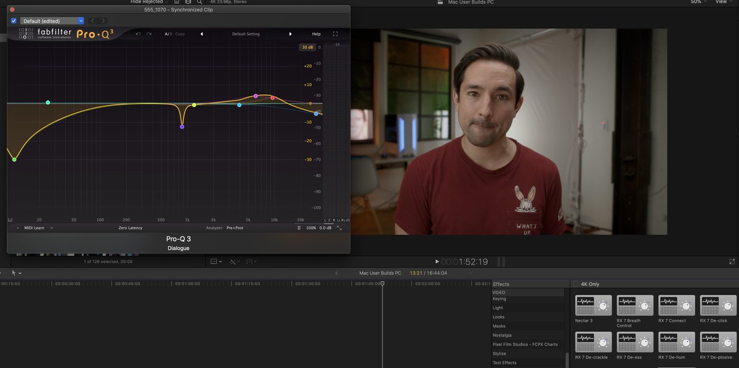
Task: Select the L channel meter button
Action: click(326, 220)
